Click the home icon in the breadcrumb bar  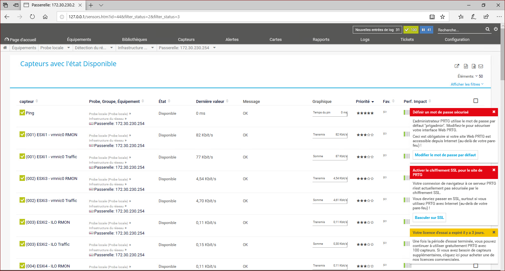(x=5, y=48)
